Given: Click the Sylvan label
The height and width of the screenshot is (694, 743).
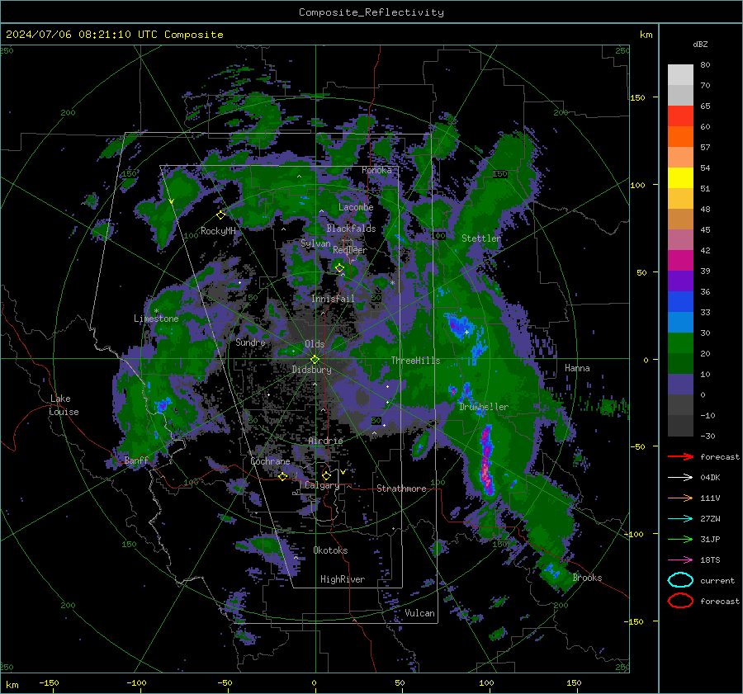Looking at the screenshot, I should click(x=315, y=243).
